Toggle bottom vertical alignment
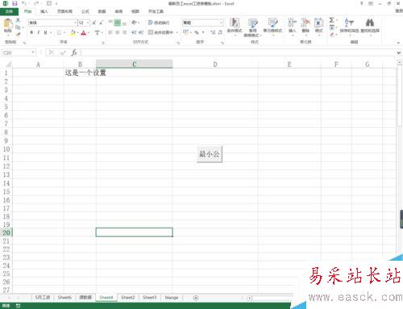403x309 pixels. tap(124, 23)
